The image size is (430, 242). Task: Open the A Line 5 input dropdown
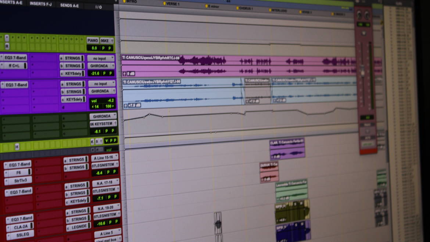pos(108,234)
